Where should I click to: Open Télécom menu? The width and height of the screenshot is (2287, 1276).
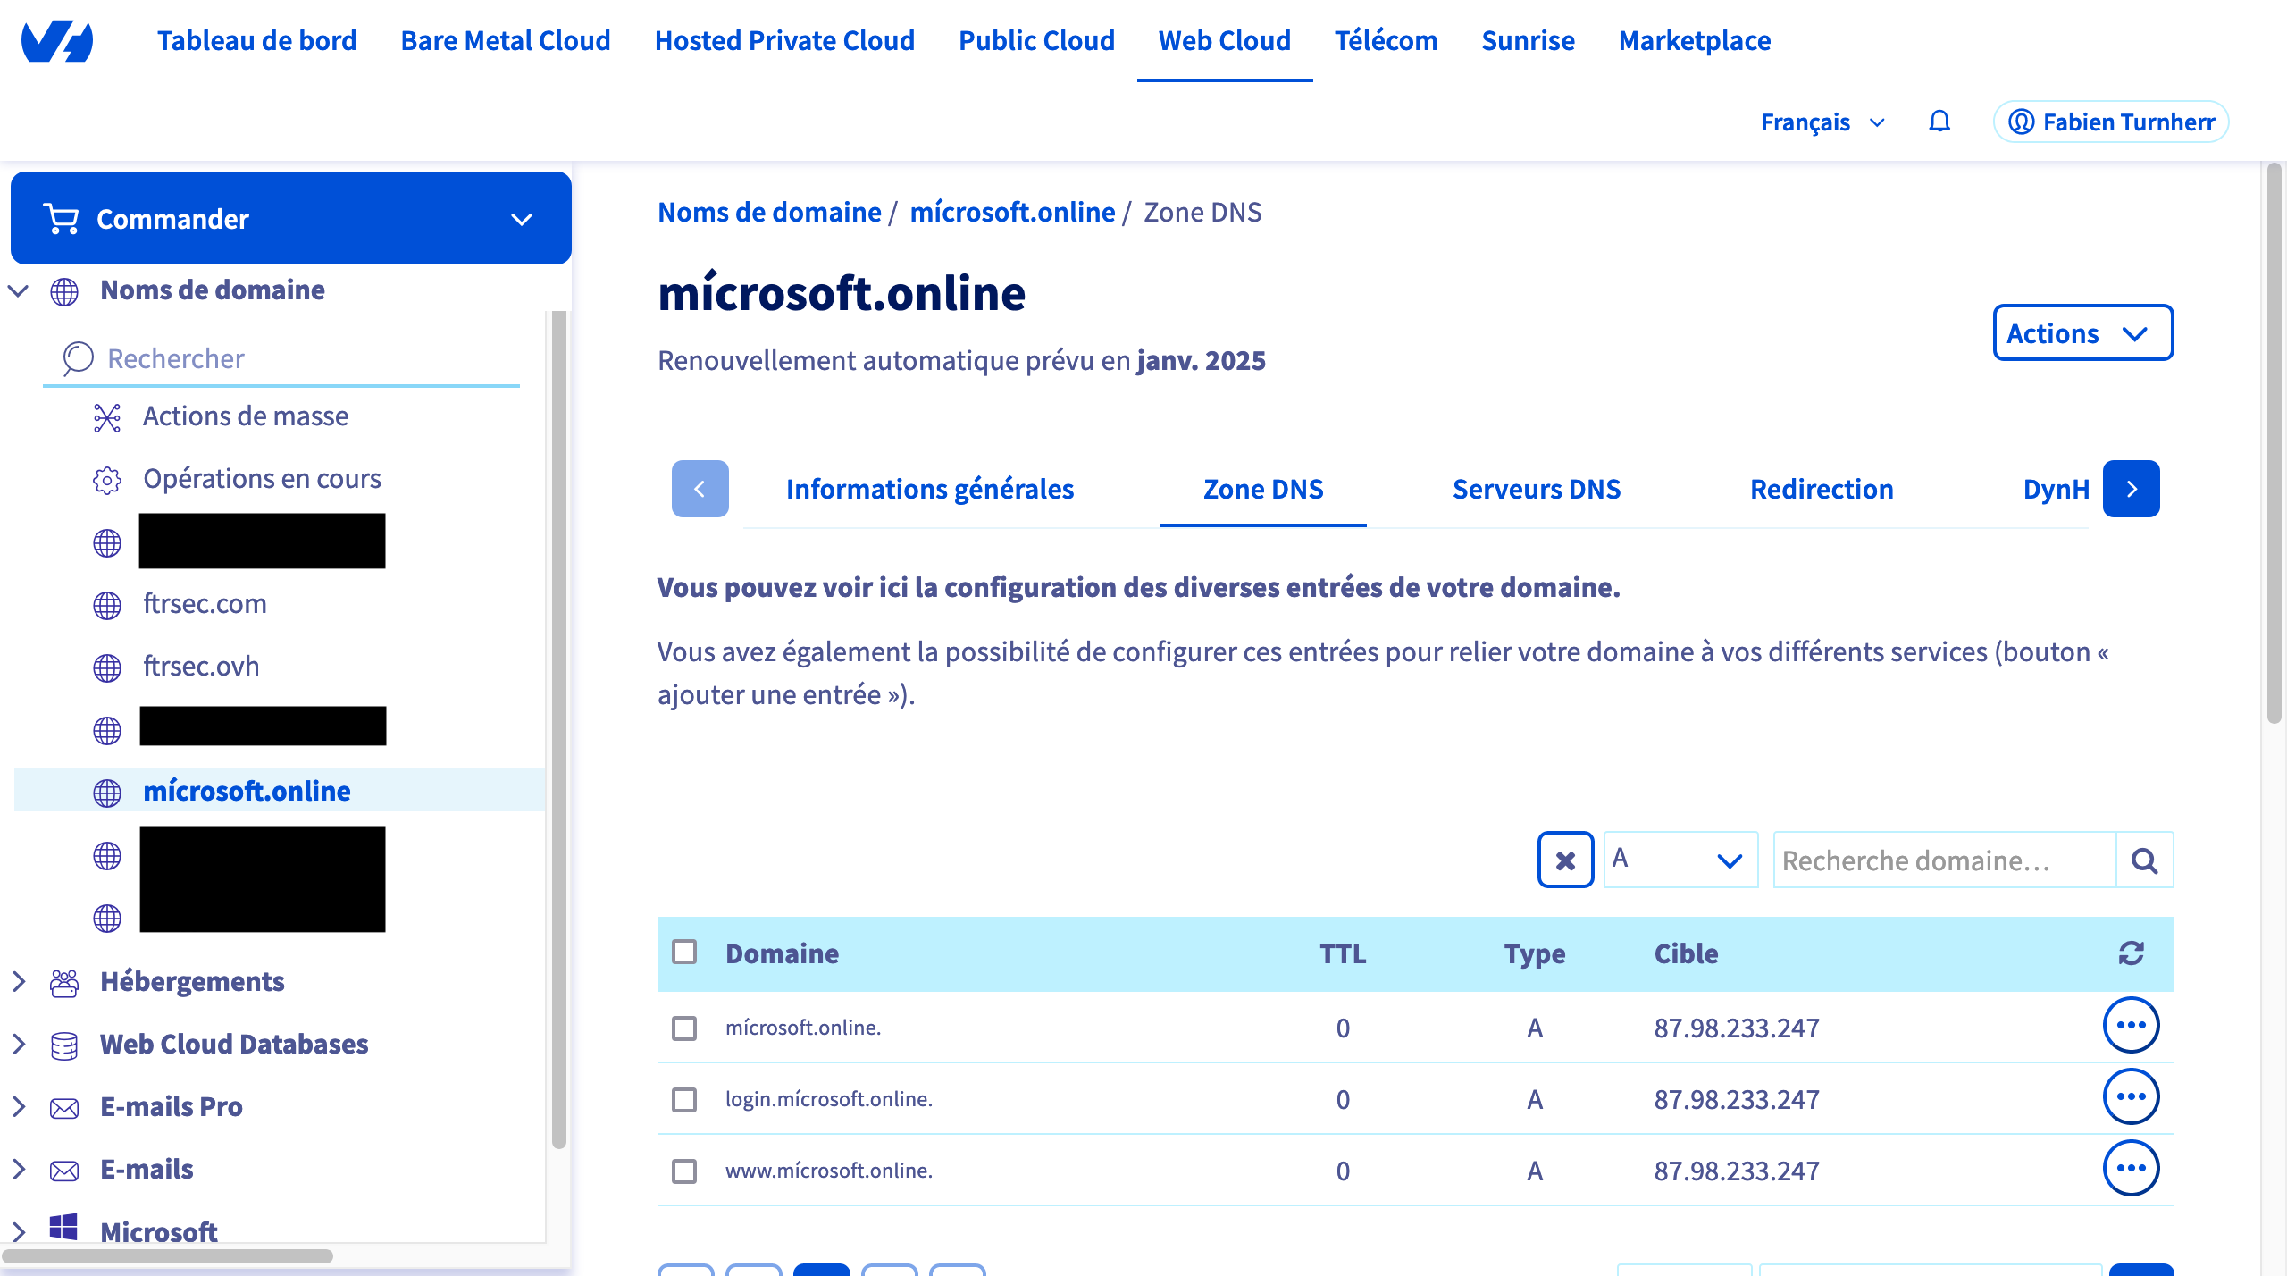[1386, 41]
